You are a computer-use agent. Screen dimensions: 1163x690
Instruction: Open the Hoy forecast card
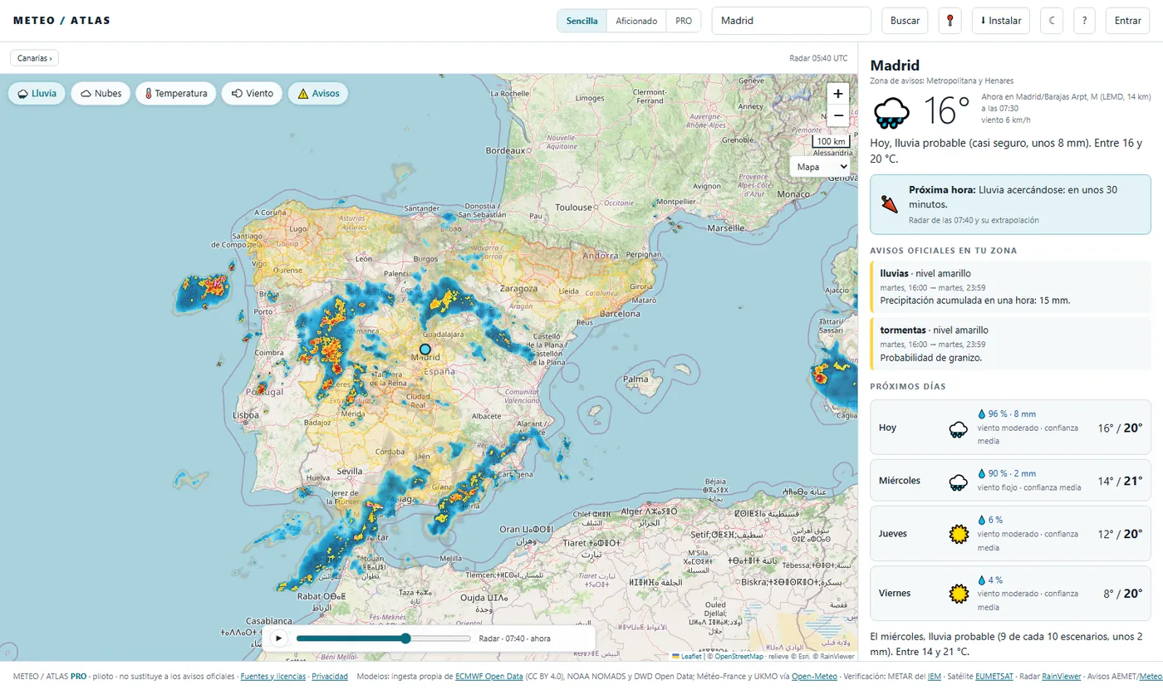coord(1010,428)
